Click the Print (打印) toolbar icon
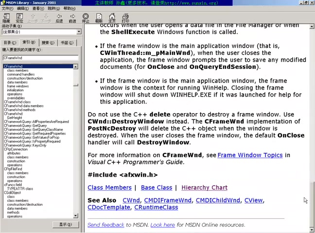315x233 pixels. pyautogui.click(x=125, y=18)
